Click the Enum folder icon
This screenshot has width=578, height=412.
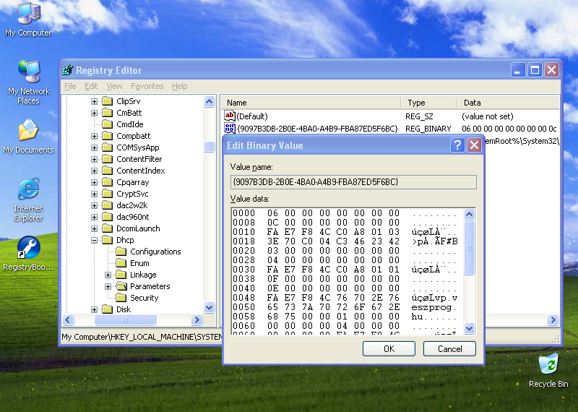click(x=121, y=263)
